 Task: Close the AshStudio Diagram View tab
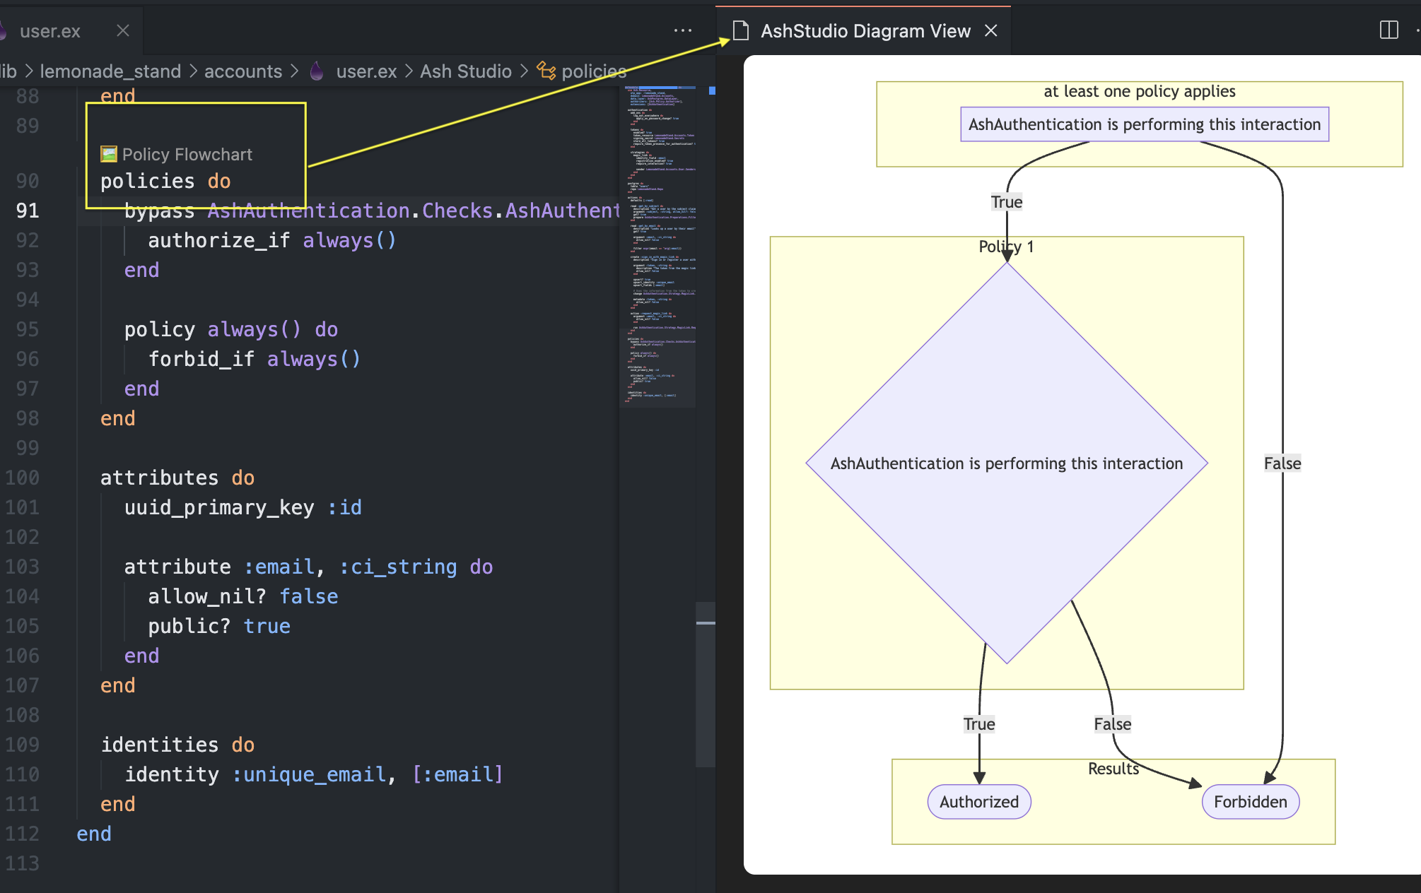point(991,30)
